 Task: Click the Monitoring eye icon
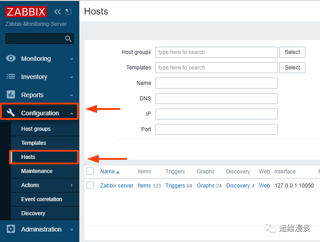[x=11, y=58]
